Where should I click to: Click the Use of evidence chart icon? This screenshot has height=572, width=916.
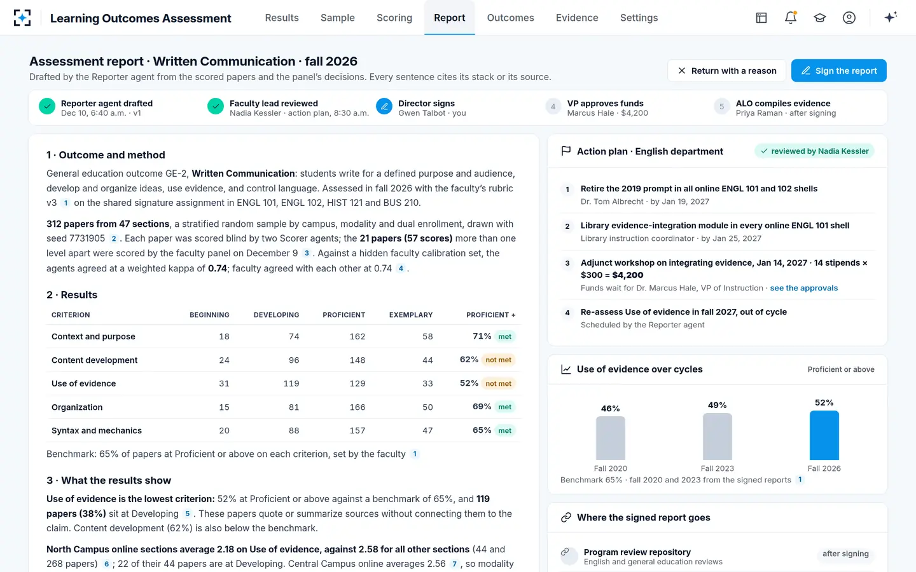566,369
